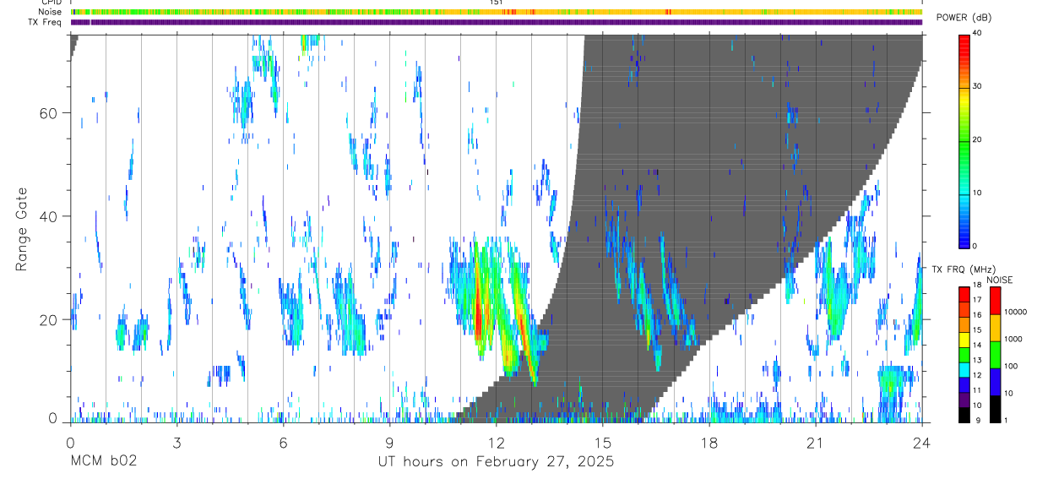Screen dimensions: 1037x479
Task: Click the 20 range gate tick label
Action: click(x=49, y=319)
